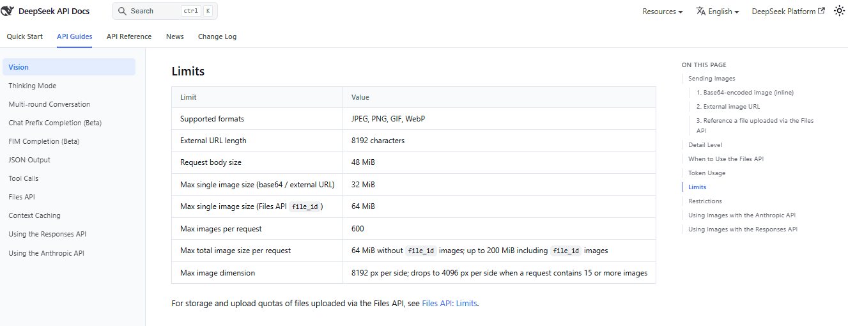
Task: Click the Limit column header
Action: tap(257, 97)
